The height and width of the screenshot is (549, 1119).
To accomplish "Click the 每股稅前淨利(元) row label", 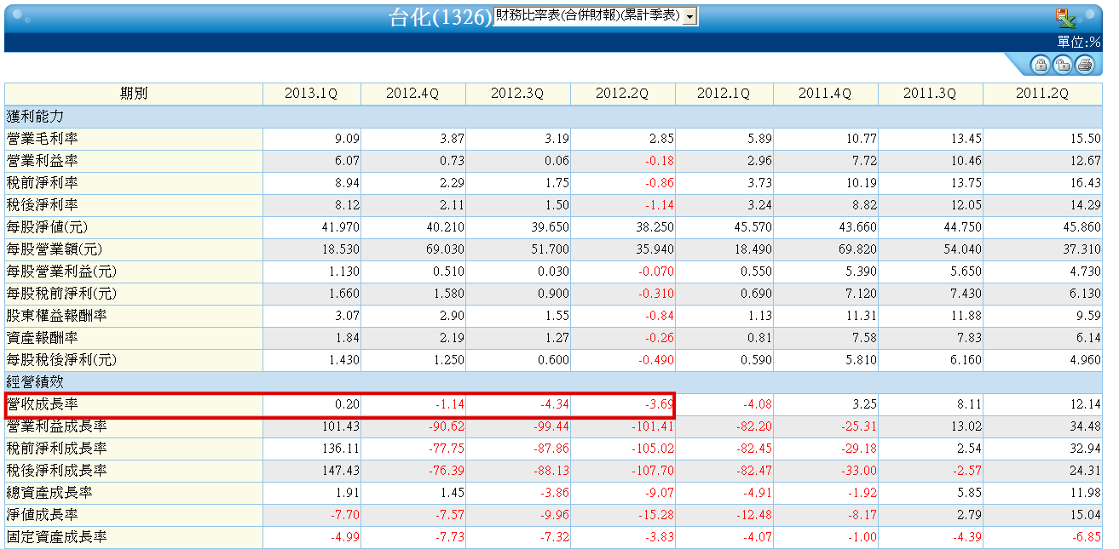I will click(61, 293).
